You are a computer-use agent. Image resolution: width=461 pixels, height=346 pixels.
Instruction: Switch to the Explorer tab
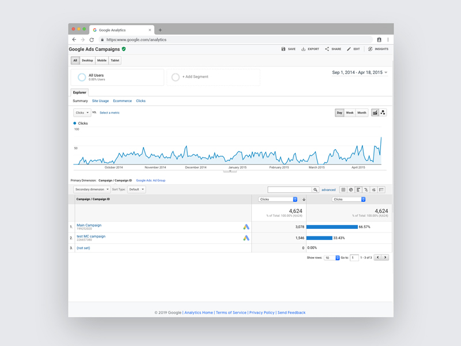pyautogui.click(x=80, y=92)
